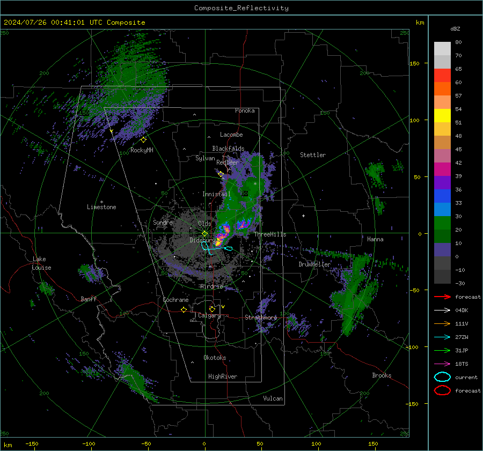Click the dBZ legend heading
This screenshot has width=483, height=451.
point(455,29)
